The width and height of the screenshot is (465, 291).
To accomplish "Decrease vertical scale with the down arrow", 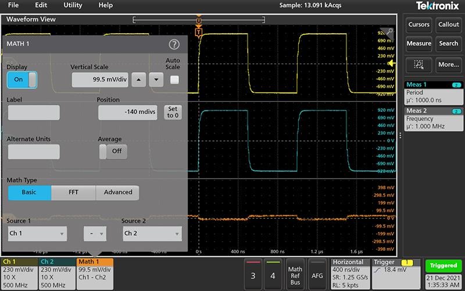I will (156, 80).
